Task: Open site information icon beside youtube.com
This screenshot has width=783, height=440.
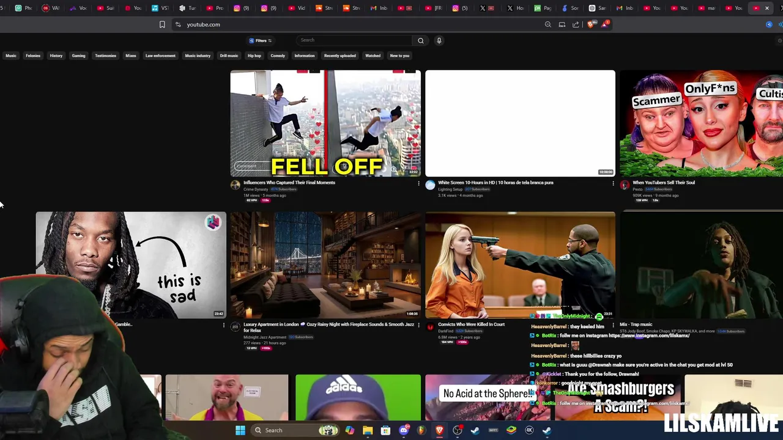Action: point(178,24)
